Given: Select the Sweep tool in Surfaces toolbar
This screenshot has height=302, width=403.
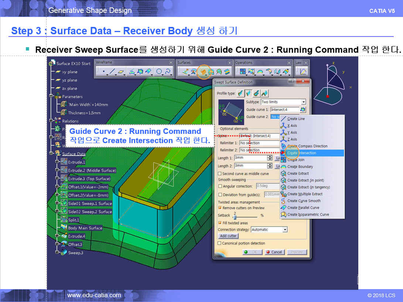Looking at the screenshot, I should click(x=203, y=72).
